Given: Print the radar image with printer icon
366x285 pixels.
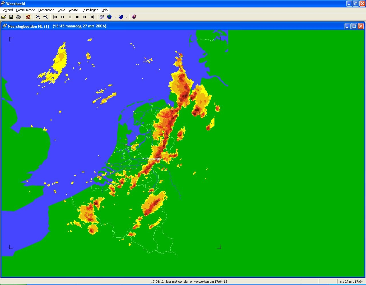Looking at the screenshot, I should coord(19,17).
